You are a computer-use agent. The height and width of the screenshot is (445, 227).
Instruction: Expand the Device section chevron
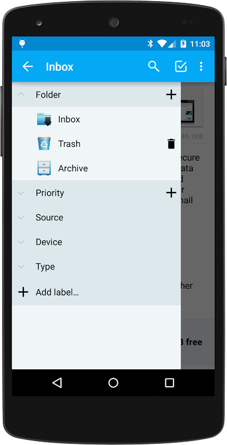21,242
